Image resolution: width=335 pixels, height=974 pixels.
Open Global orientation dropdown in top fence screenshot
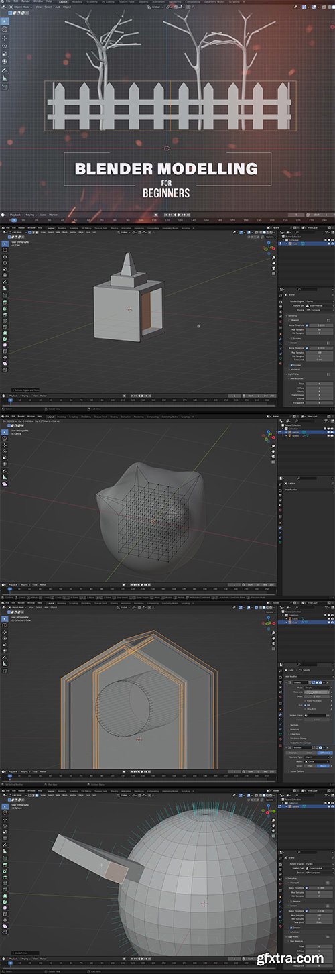(x=156, y=7)
